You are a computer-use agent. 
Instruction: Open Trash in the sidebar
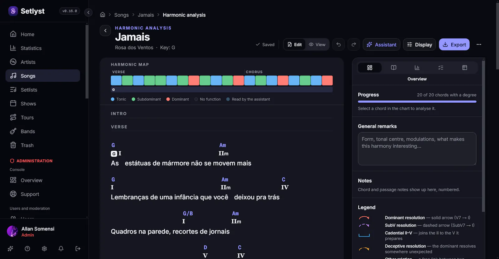click(43, 145)
